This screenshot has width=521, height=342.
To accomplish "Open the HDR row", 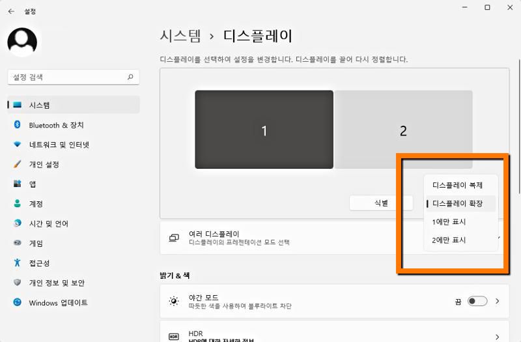I will pos(334,332).
